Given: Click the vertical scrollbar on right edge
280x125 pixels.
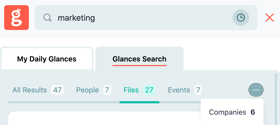Looking at the screenshot, I should click(x=276, y=99).
